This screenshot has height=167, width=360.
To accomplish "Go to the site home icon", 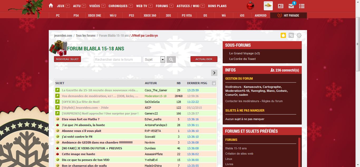I will (x=51, y=6).
